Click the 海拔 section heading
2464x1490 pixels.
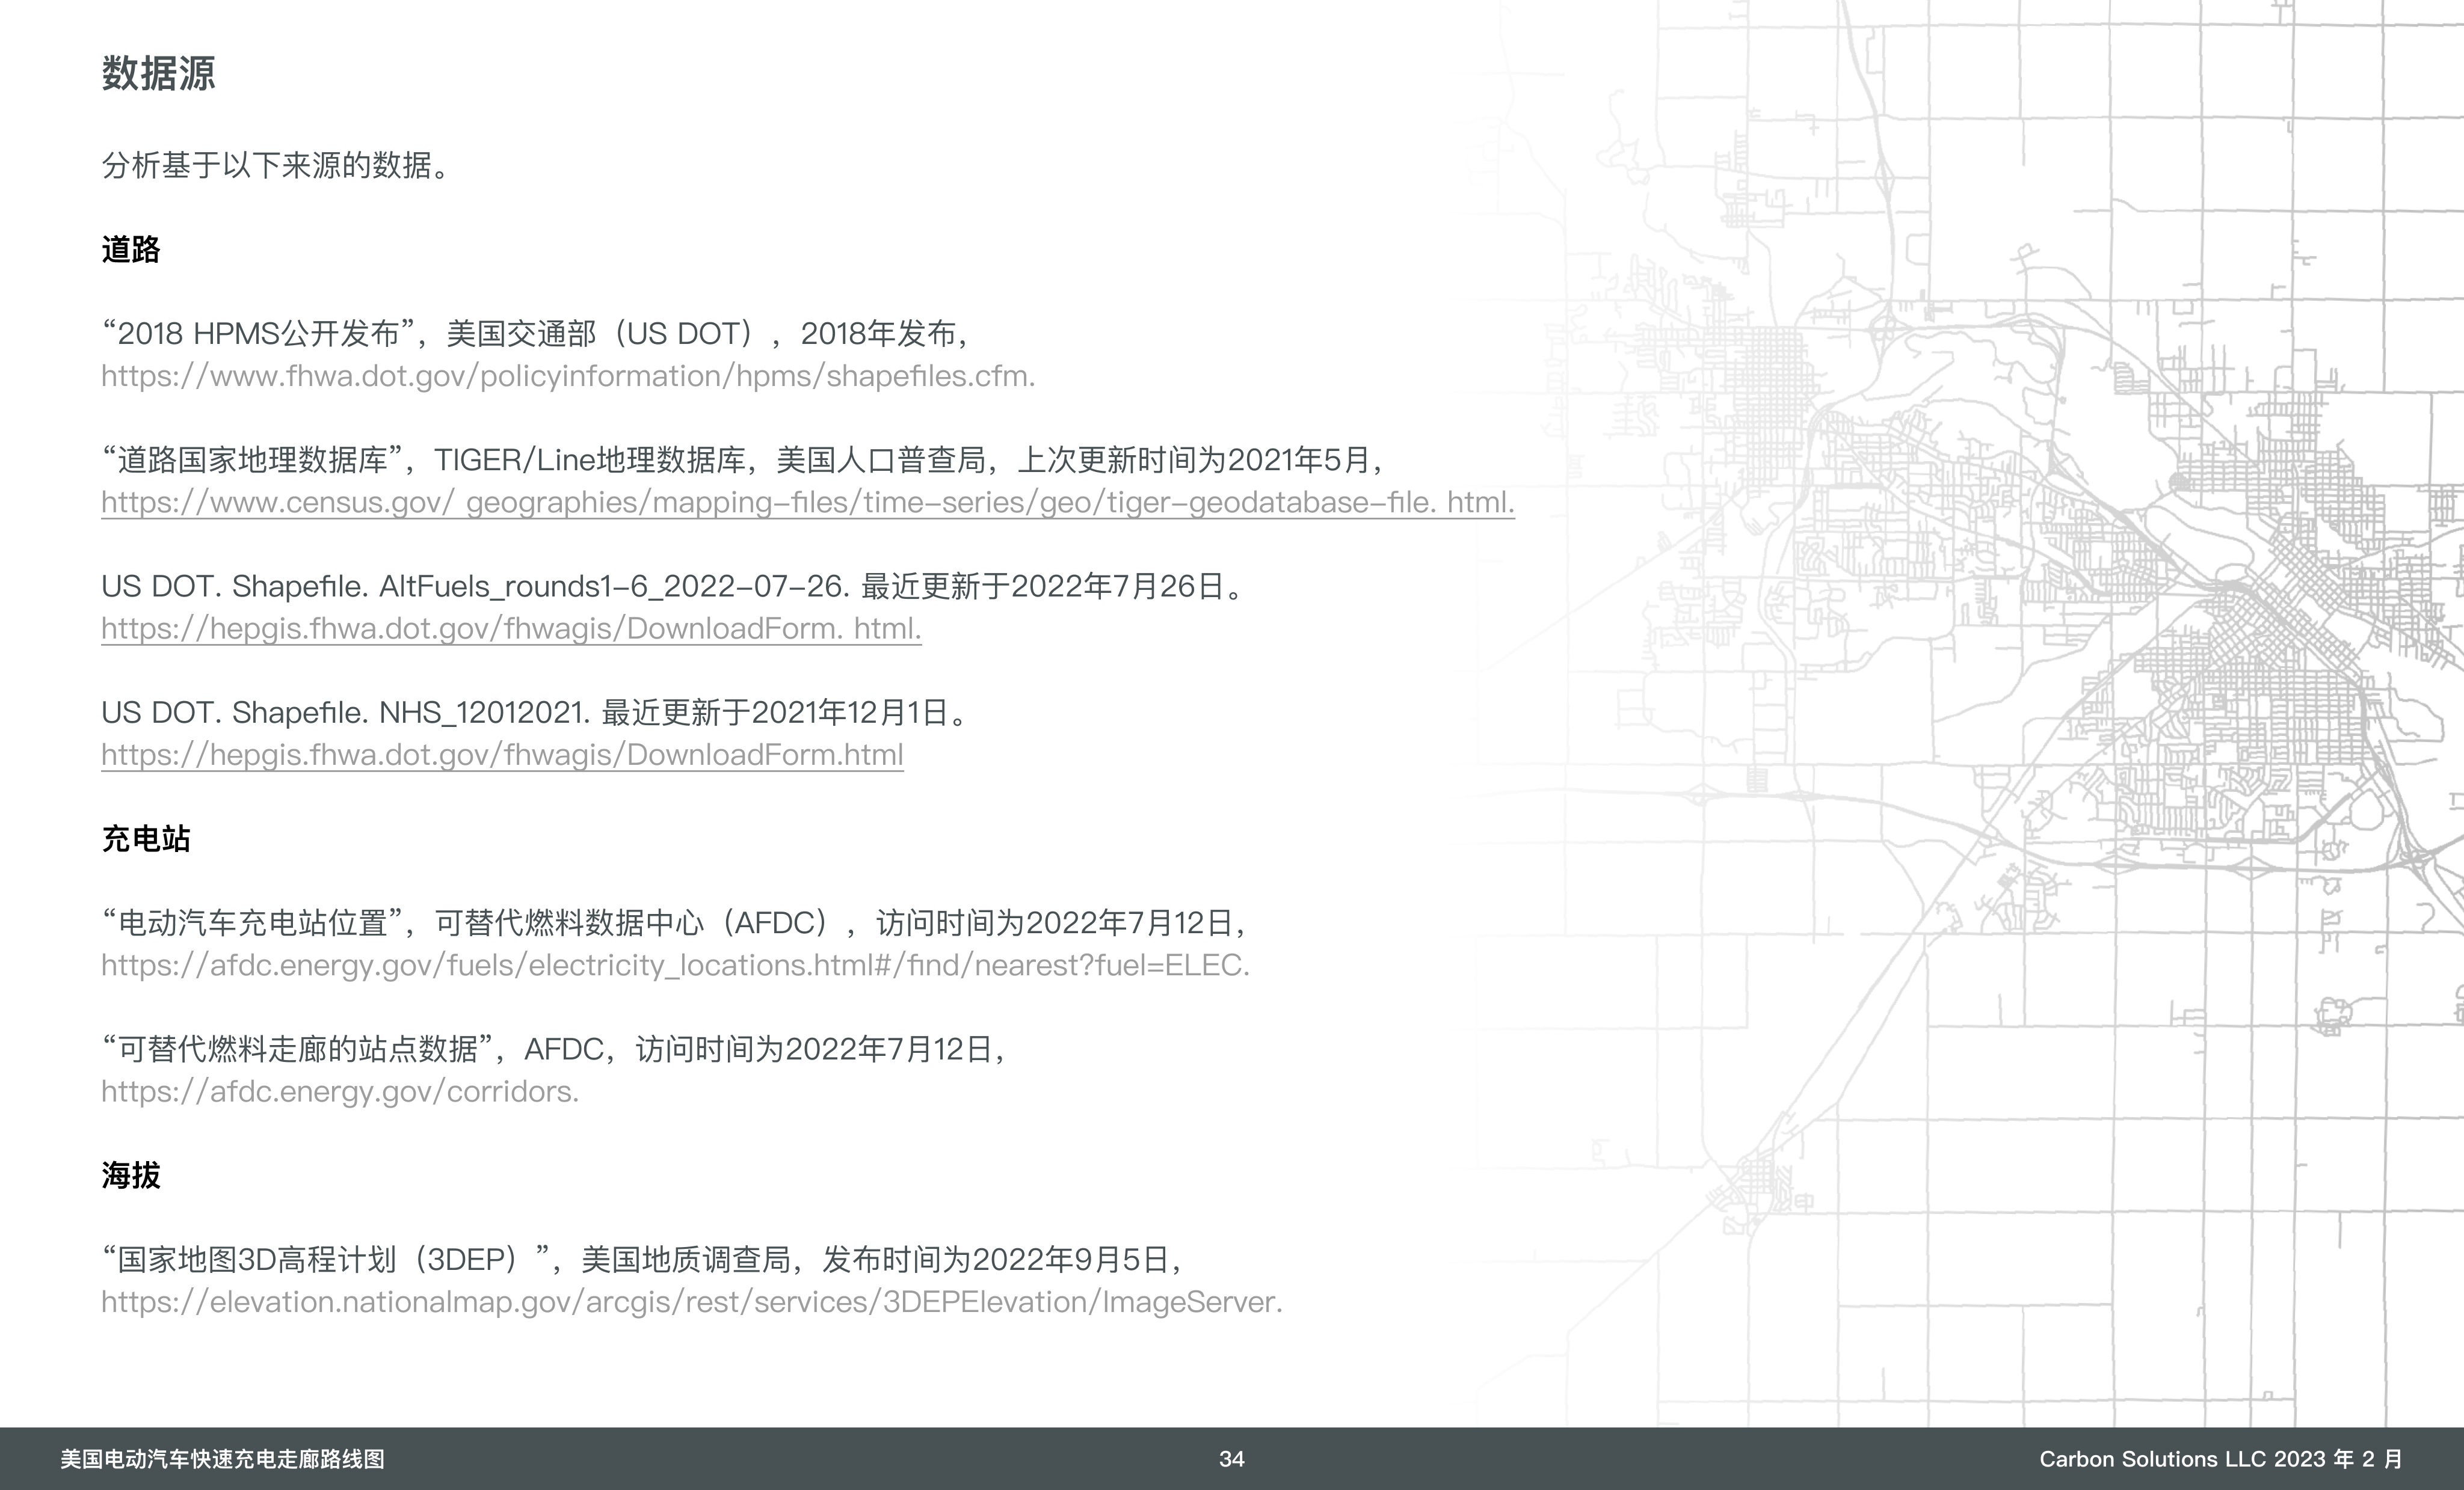(131, 1175)
